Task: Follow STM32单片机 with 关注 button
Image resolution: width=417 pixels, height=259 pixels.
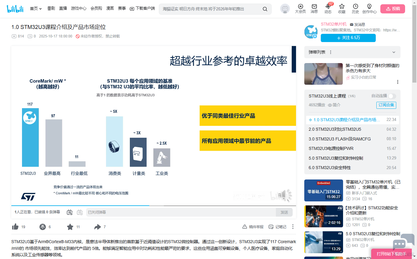Action: (348, 38)
